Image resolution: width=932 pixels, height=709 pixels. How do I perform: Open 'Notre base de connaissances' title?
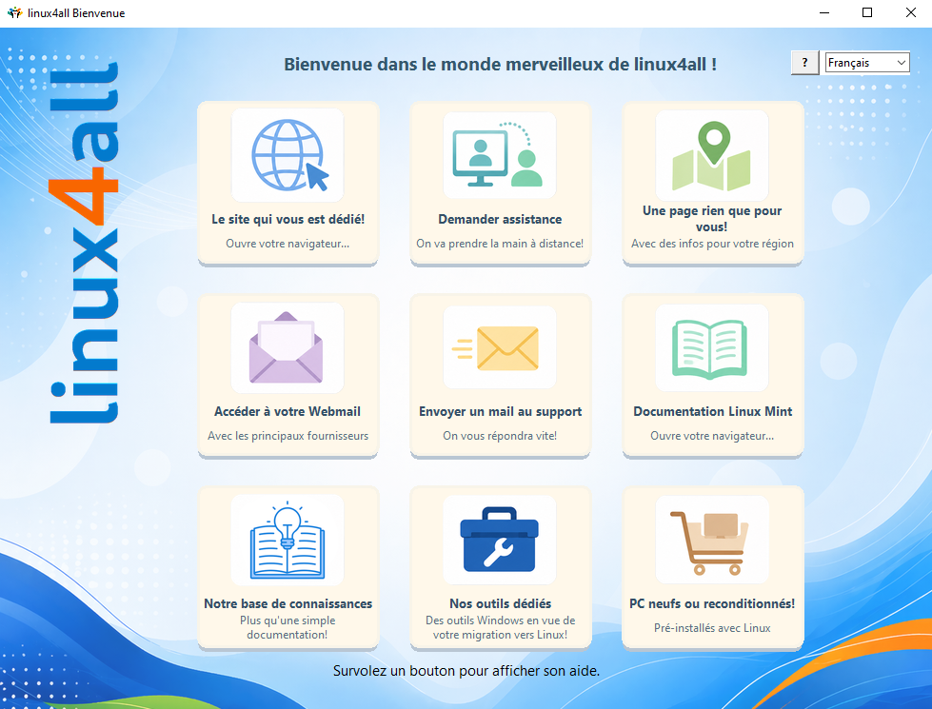coord(288,603)
